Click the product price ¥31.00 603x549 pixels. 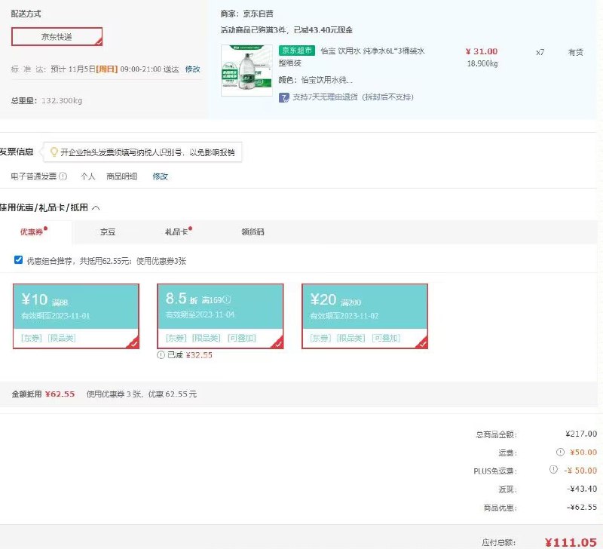482,51
